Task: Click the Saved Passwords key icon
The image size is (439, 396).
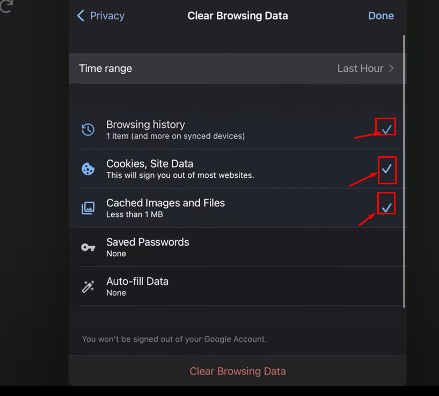Action: click(x=88, y=247)
